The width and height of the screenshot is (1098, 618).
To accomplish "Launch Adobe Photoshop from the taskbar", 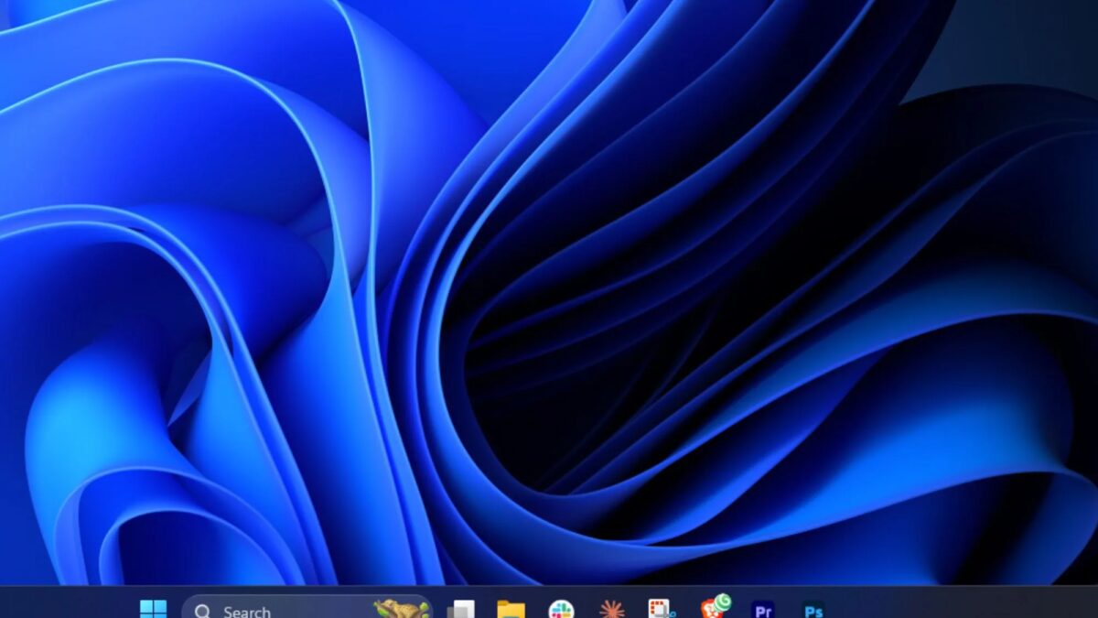I will pyautogui.click(x=813, y=610).
